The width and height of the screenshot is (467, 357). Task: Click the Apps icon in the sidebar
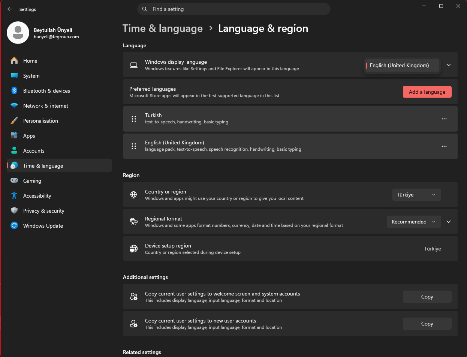tap(14, 136)
